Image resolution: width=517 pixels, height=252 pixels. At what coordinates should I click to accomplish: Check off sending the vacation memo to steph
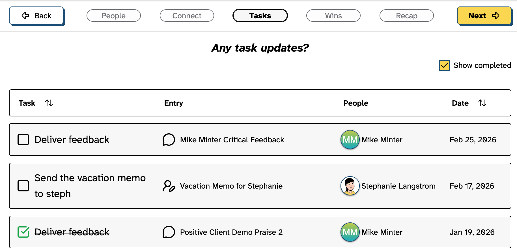click(23, 186)
